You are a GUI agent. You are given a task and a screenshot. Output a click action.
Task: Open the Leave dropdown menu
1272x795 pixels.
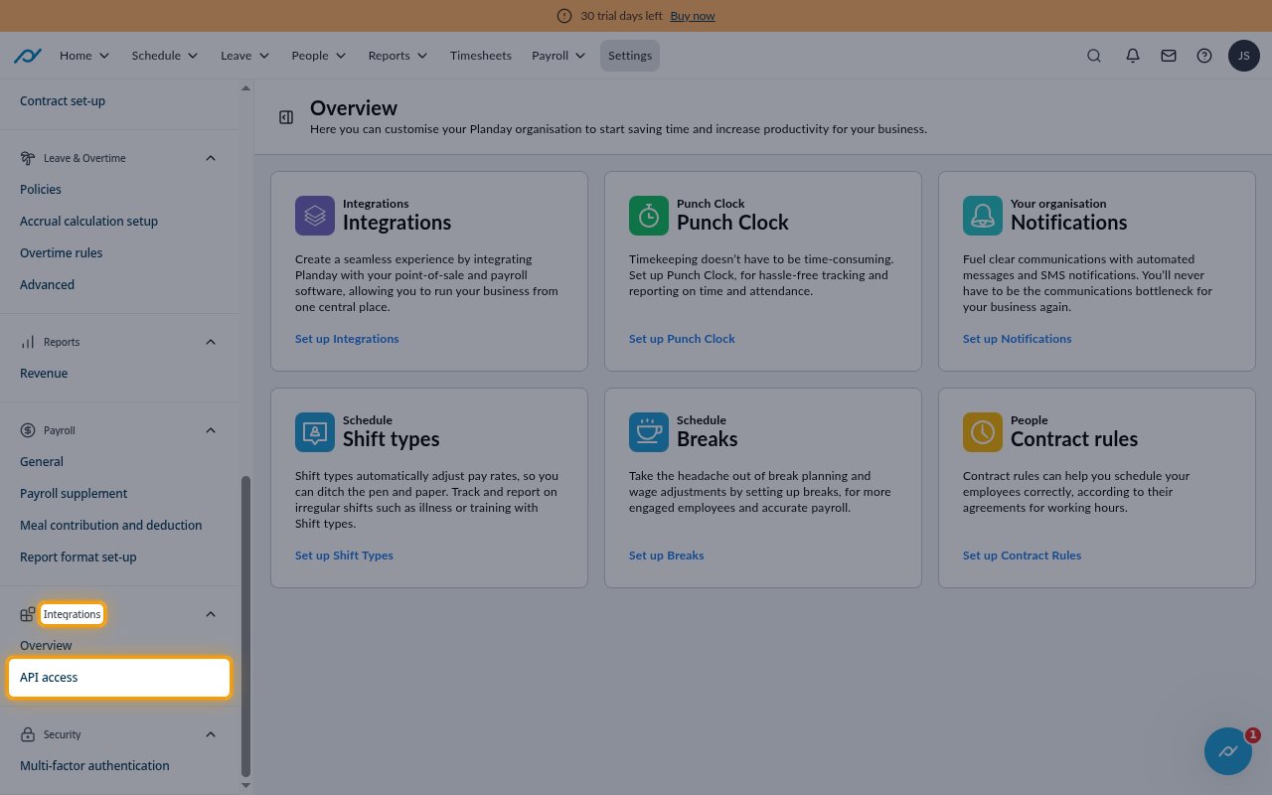coord(244,56)
